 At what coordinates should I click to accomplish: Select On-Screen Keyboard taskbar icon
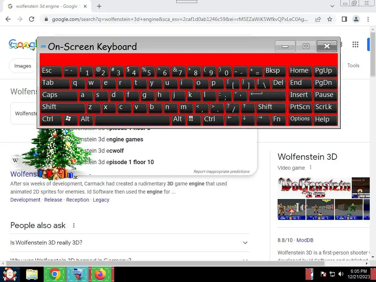coord(77,274)
